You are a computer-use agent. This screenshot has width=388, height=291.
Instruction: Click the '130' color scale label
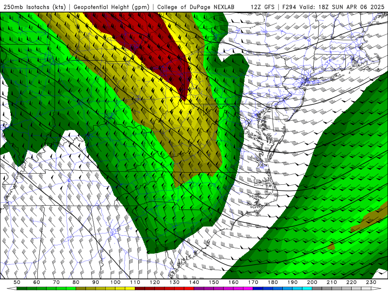coord(175,282)
